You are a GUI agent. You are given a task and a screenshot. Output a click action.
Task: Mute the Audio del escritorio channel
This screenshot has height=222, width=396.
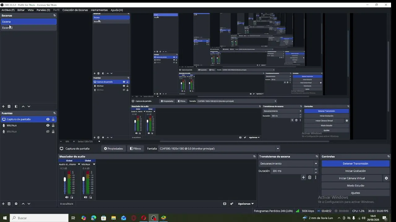point(67,197)
